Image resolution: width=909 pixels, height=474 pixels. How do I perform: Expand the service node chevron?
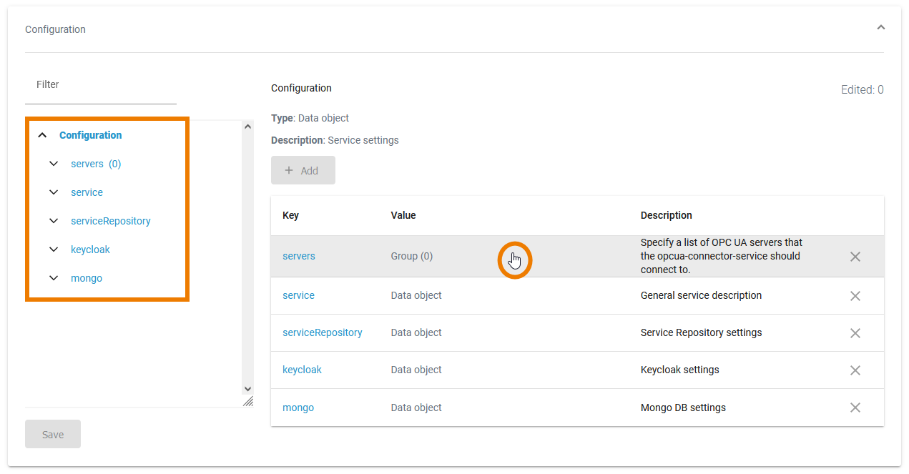pos(54,192)
